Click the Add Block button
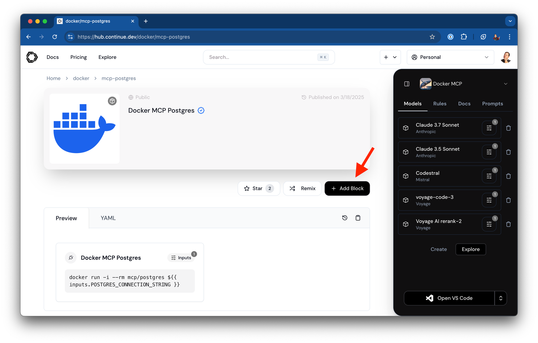The image size is (538, 343). point(347,189)
